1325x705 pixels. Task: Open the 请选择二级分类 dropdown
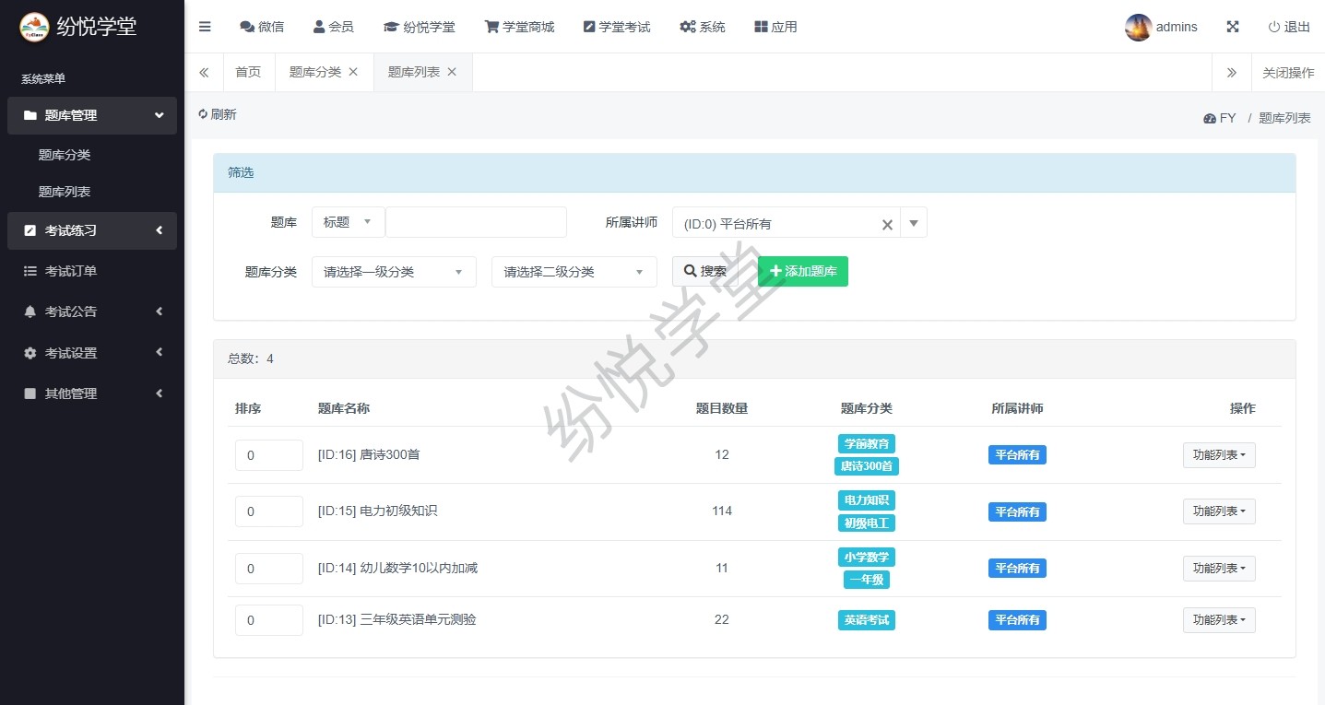[574, 272]
